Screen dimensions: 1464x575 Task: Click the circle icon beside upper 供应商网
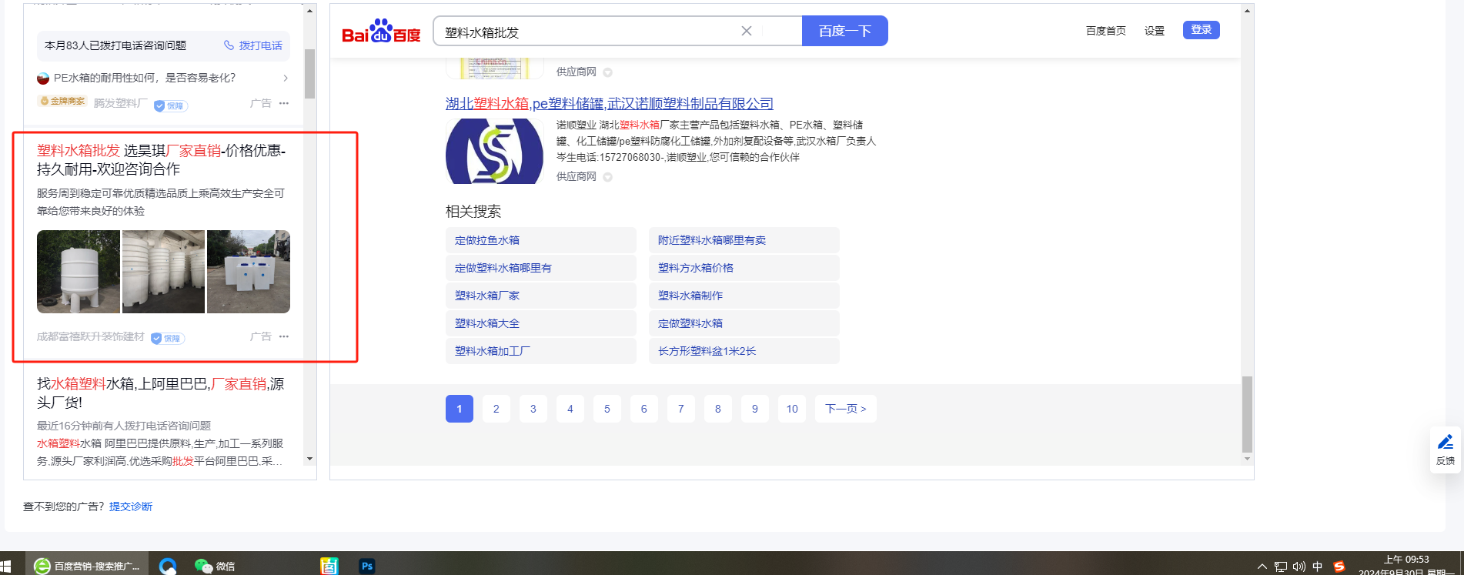[607, 72]
